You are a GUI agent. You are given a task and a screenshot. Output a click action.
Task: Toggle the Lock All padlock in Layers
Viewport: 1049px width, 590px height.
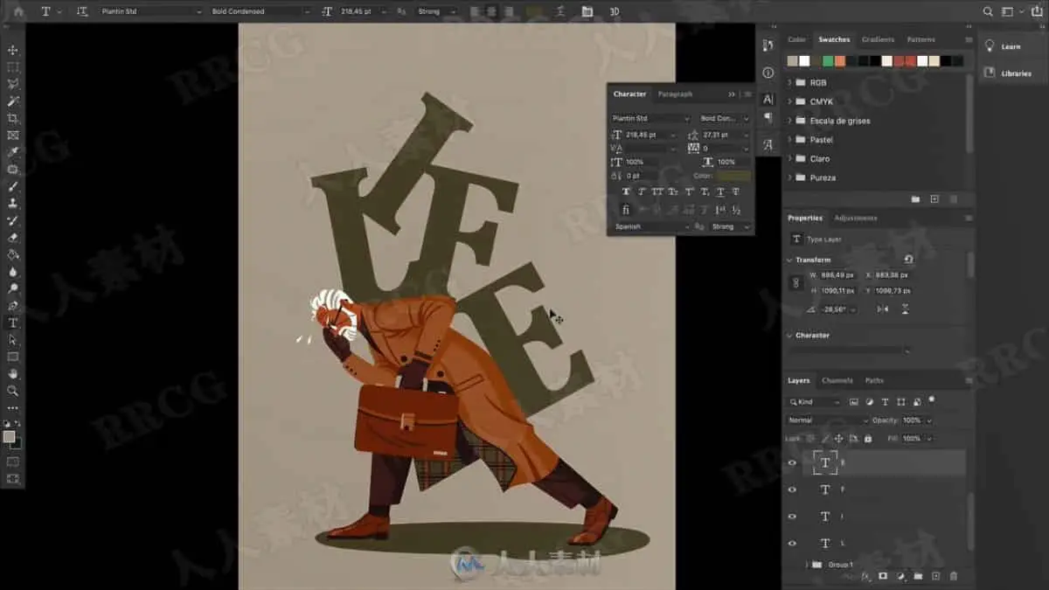[x=867, y=438]
